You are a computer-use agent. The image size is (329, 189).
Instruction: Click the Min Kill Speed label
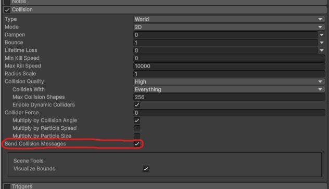click(22, 58)
